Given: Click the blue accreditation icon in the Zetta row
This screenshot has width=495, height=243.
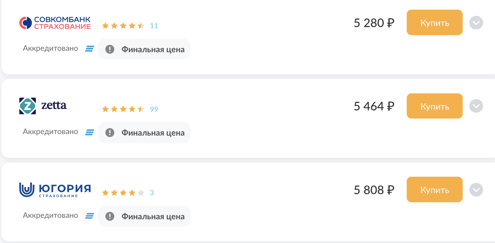Looking at the screenshot, I should [89, 132].
